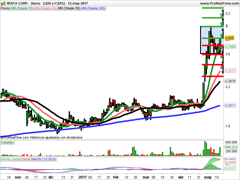This screenshot has width=240, height=180.
Task: Click the 12-may-2017 date text
Action: point(78,3)
